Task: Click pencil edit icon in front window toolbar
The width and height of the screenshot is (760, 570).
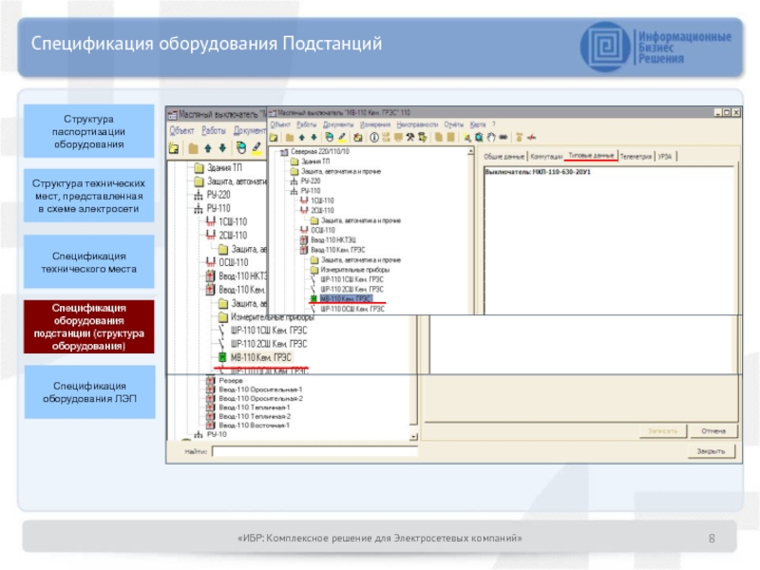Action: pos(342,138)
